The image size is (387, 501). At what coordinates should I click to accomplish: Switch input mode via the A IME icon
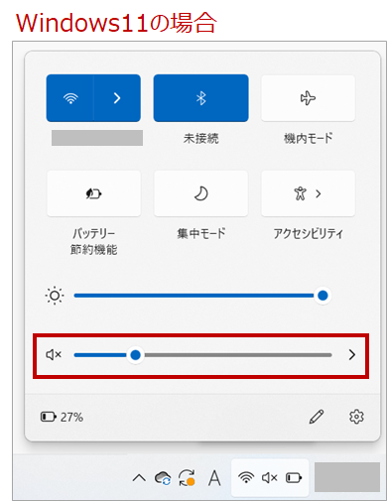coord(214,478)
